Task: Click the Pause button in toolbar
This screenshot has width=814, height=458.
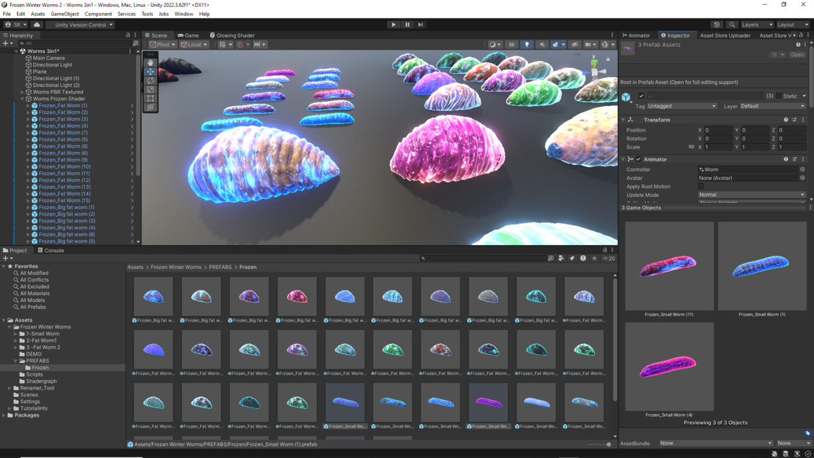Action: click(x=407, y=24)
